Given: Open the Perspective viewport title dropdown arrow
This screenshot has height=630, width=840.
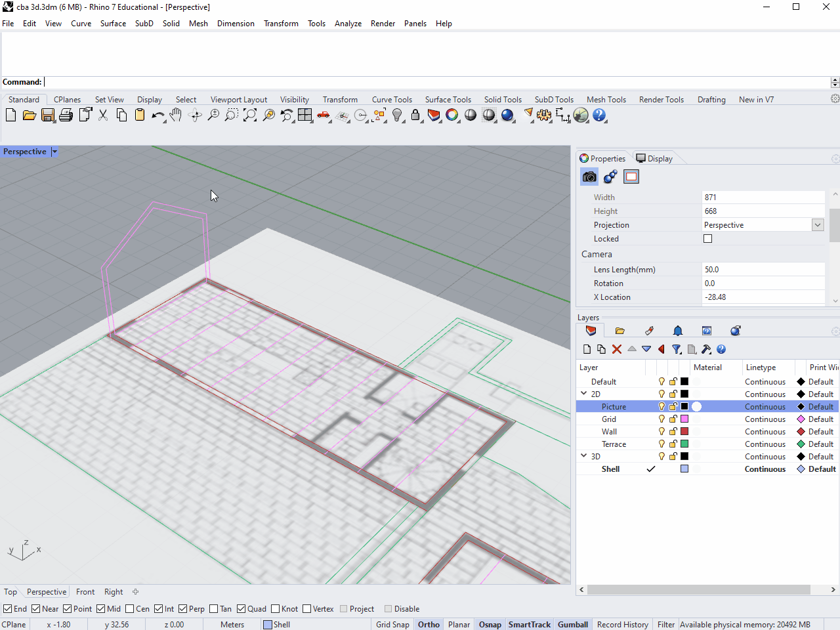Looking at the screenshot, I should 54,152.
